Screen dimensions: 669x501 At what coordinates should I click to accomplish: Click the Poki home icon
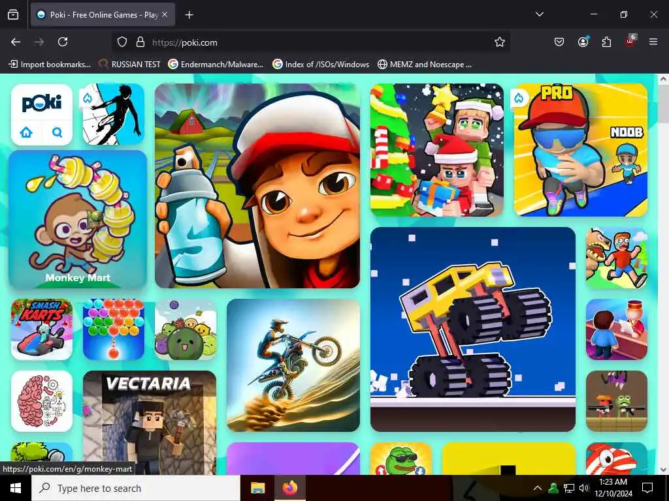coord(26,132)
